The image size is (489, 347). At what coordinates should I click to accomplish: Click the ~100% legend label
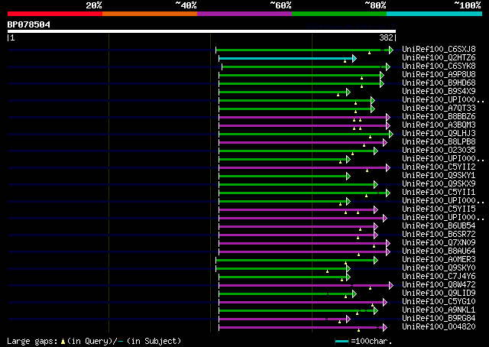(x=468, y=5)
